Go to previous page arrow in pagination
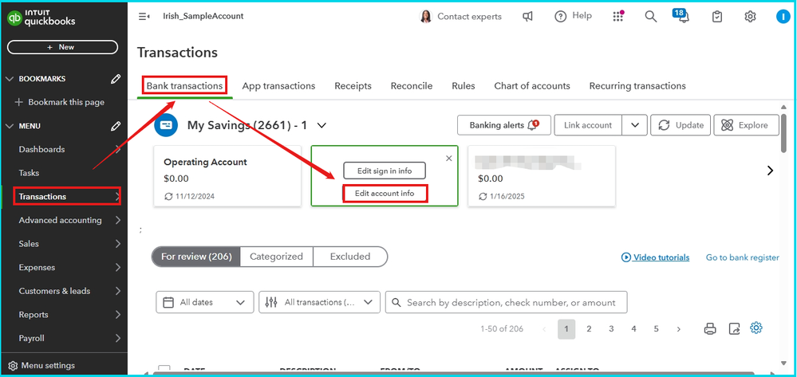Image resolution: width=797 pixels, height=377 pixels. point(544,329)
